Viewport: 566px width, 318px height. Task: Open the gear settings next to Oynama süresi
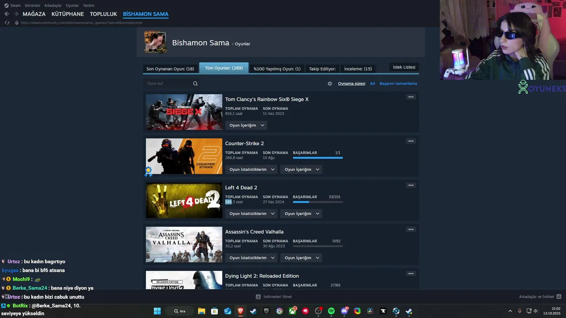click(330, 83)
